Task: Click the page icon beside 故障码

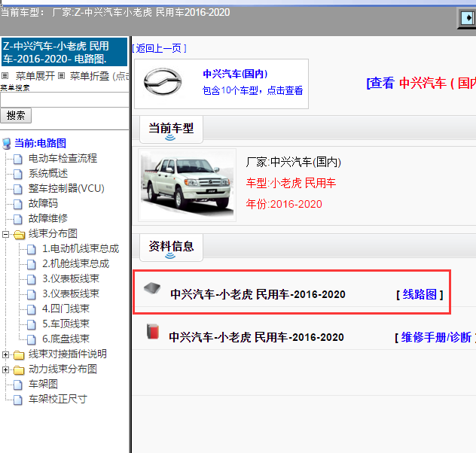Action: [x=18, y=204]
